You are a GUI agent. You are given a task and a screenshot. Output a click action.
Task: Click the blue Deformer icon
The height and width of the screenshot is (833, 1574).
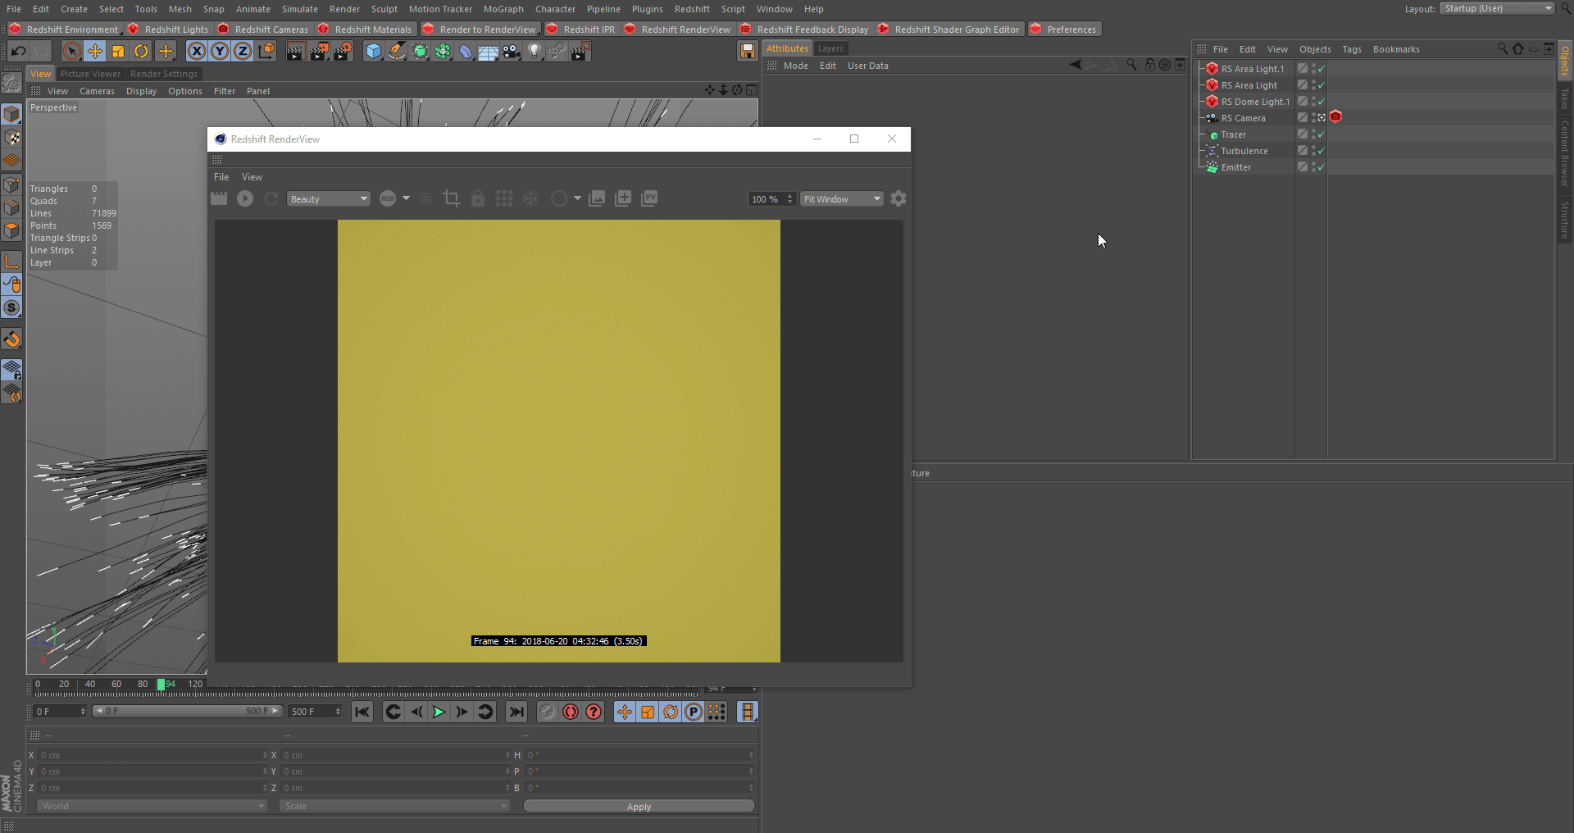pos(466,52)
